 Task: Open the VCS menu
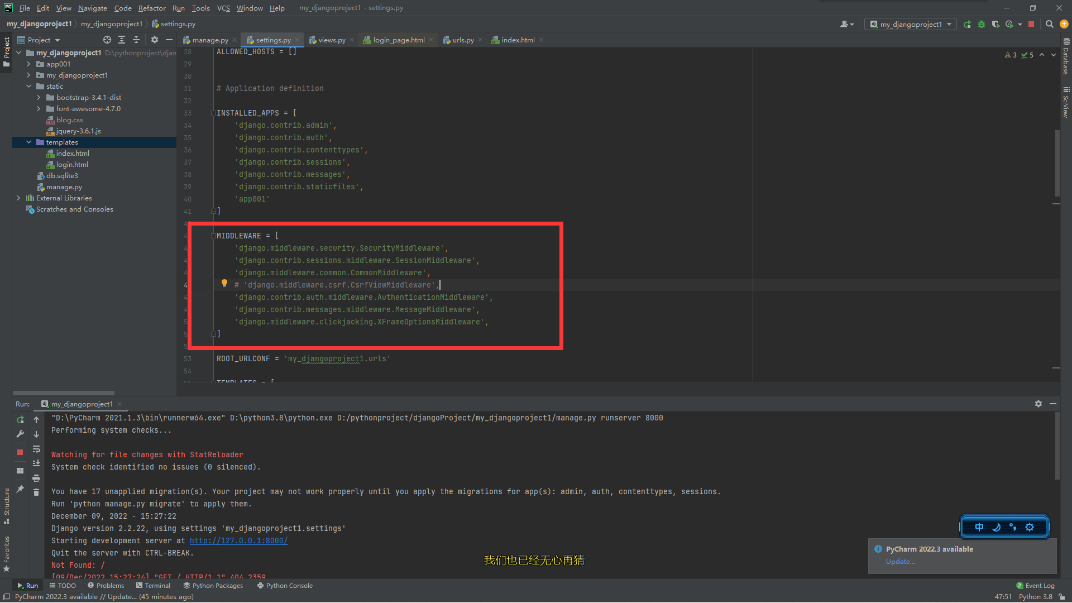click(223, 8)
